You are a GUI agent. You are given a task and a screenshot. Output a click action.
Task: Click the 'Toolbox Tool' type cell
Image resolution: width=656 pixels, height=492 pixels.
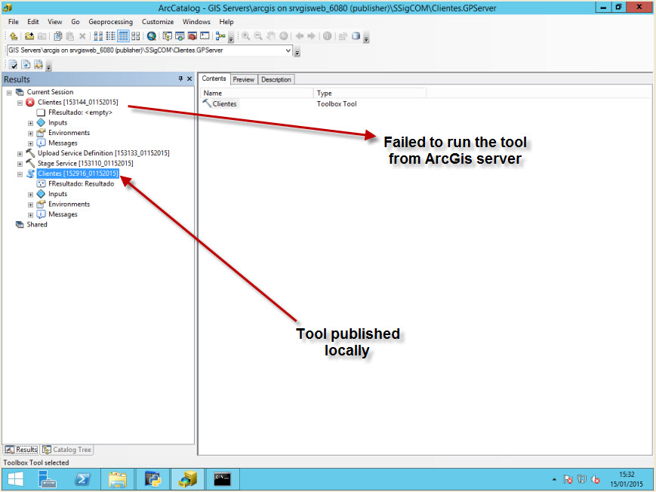click(x=337, y=103)
